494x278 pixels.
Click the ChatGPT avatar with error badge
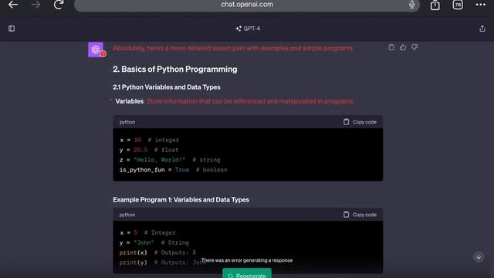click(96, 49)
